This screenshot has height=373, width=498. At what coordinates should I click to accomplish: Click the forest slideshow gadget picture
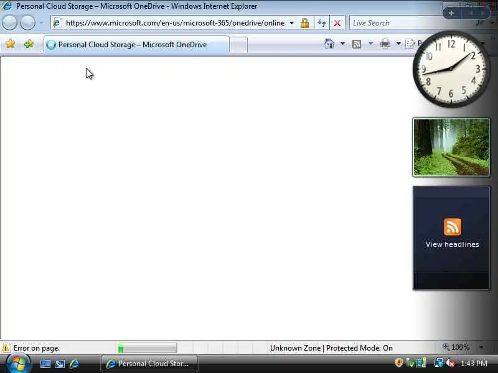(x=451, y=147)
